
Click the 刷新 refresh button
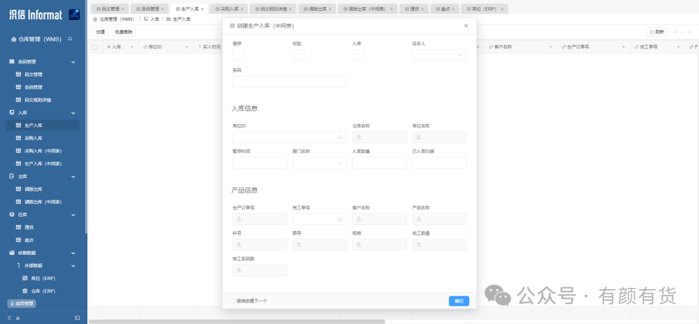(x=657, y=32)
